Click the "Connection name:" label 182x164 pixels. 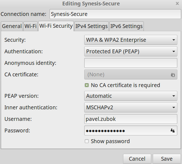[23, 14]
